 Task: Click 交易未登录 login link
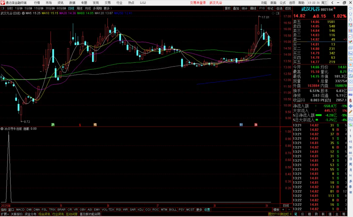[x=198, y=3]
